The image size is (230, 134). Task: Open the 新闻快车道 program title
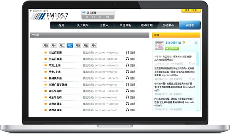pyautogui.click(x=55, y=78)
